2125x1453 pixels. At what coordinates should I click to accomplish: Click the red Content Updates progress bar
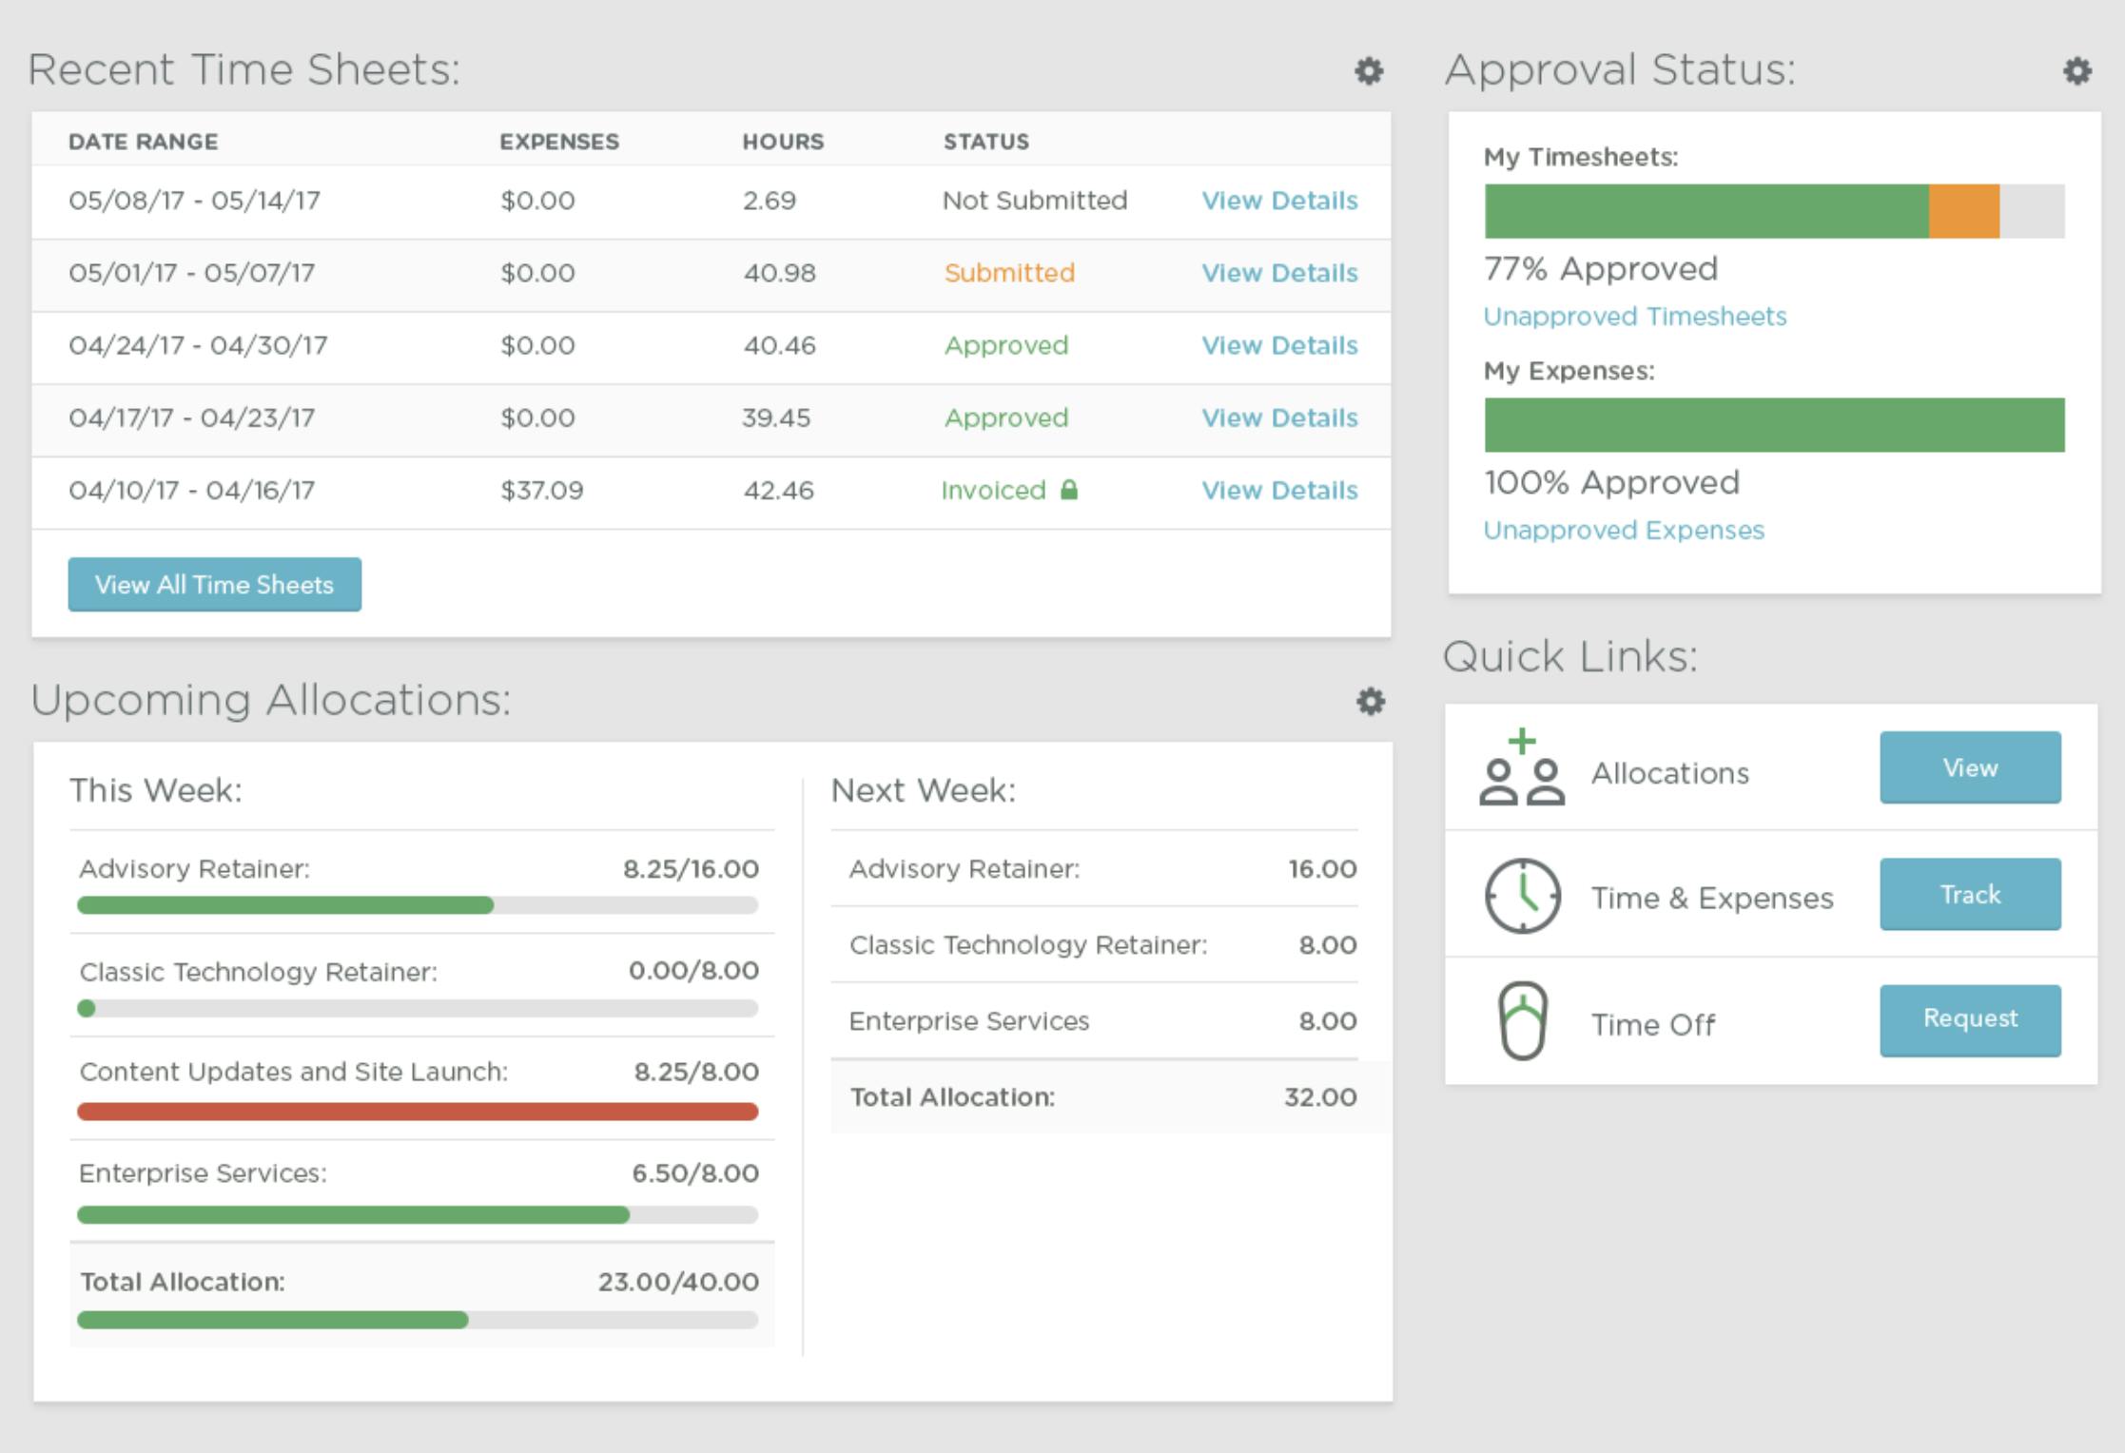click(x=418, y=1112)
